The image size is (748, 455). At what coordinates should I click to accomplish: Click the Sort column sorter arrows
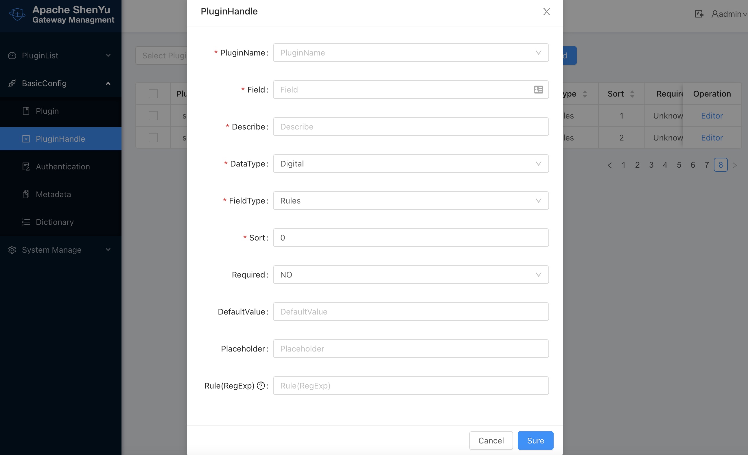coord(632,94)
